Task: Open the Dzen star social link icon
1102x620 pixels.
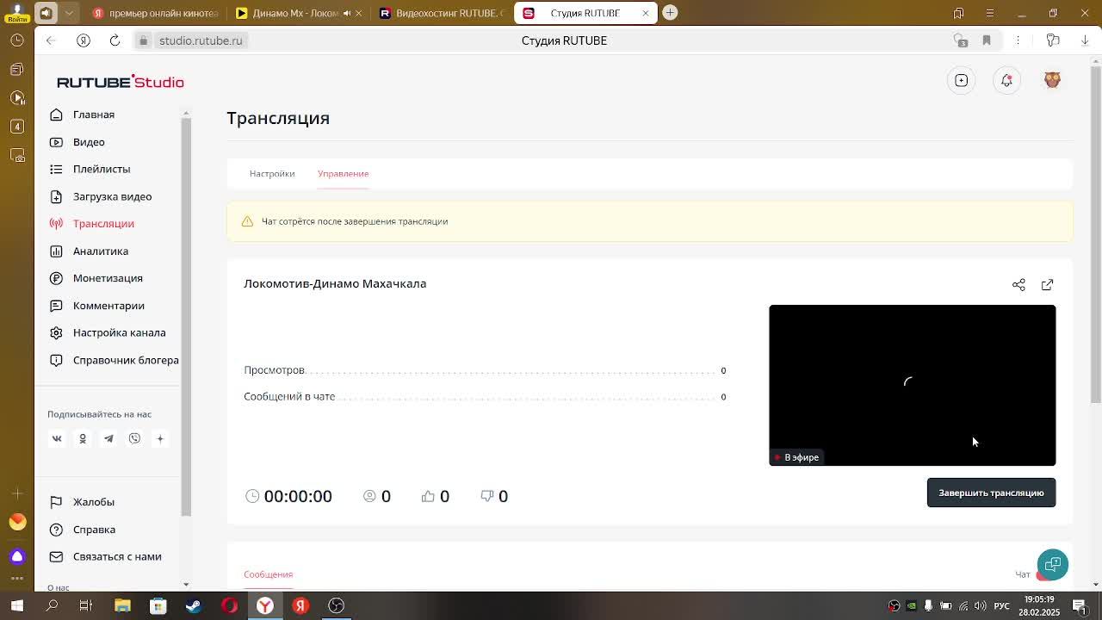Action: 160,438
